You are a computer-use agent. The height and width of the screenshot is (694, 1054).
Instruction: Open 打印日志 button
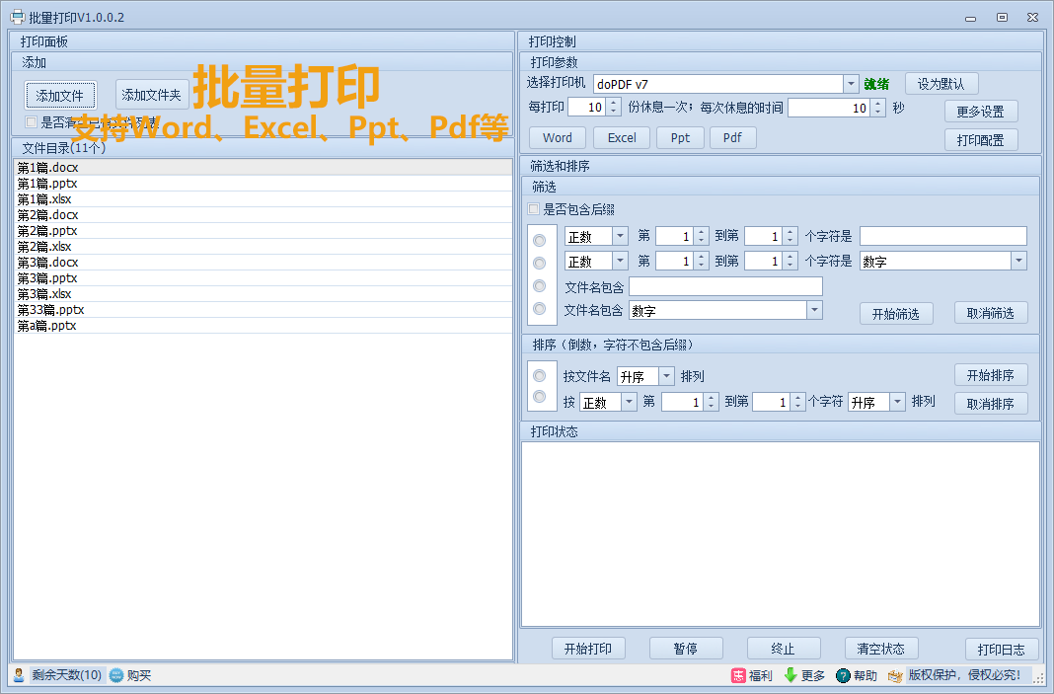click(x=1002, y=649)
